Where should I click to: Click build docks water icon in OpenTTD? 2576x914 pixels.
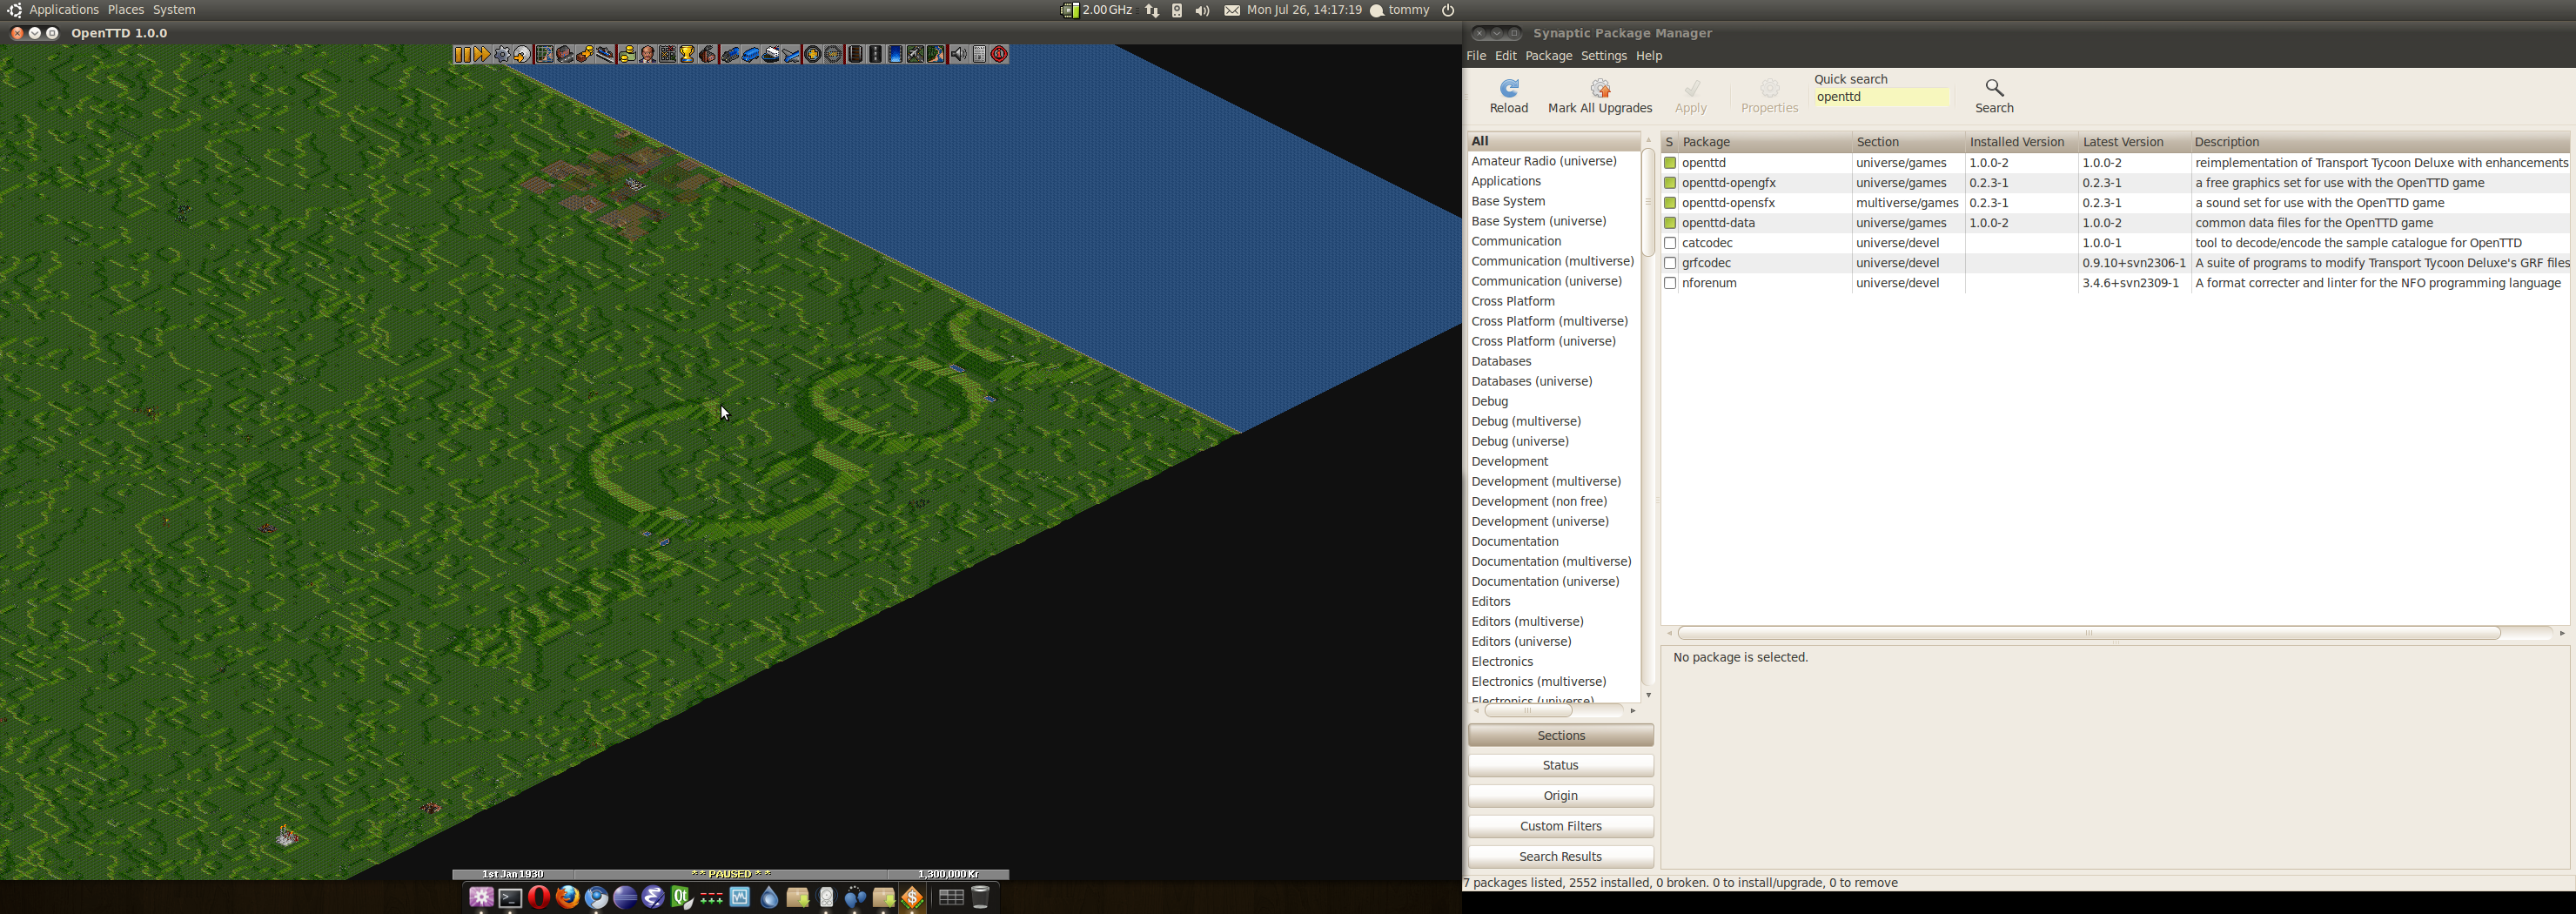coord(896,54)
